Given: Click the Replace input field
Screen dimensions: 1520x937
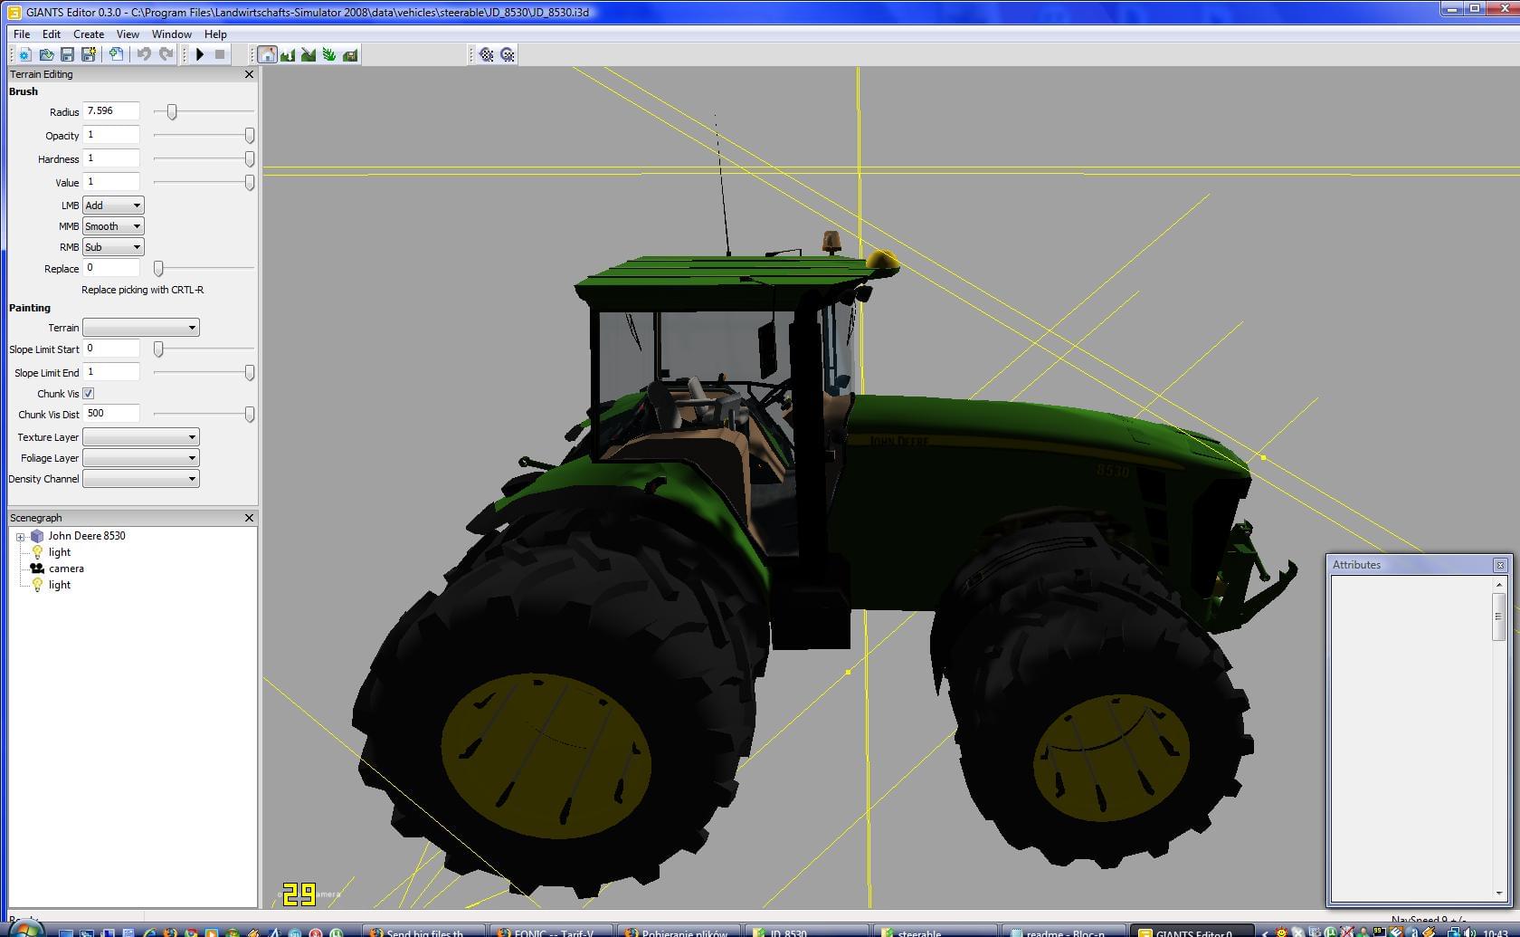Looking at the screenshot, I should 111,268.
